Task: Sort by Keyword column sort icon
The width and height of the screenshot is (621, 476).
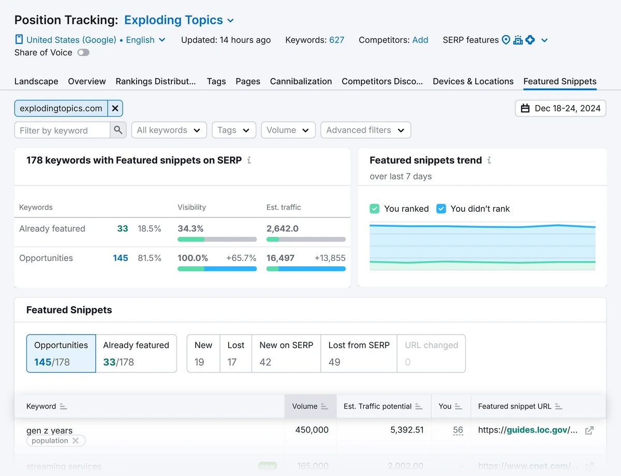Action: [63, 407]
